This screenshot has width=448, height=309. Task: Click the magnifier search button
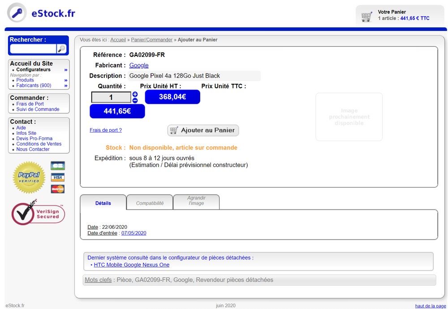pyautogui.click(x=61, y=49)
